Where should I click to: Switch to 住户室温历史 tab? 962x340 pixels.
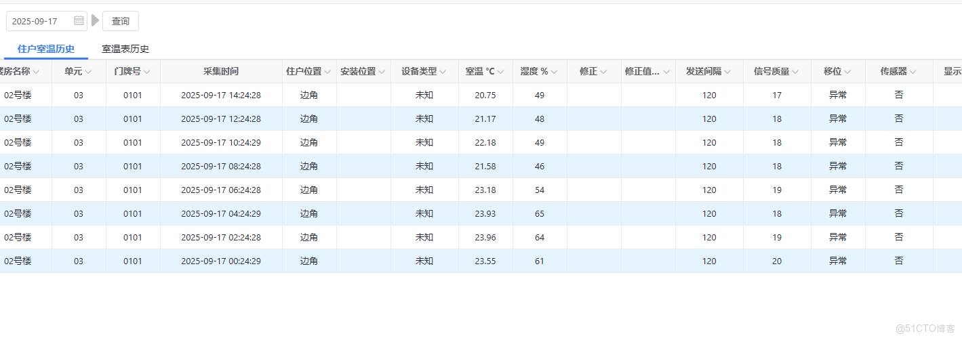[x=46, y=49]
